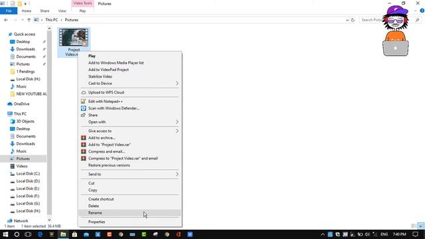425x239 pixels.
Task: Open 3D Objects folder
Action: (x=25, y=121)
